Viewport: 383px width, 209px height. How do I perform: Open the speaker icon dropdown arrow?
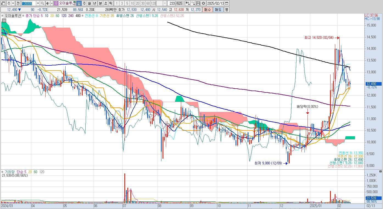coord(52,3)
